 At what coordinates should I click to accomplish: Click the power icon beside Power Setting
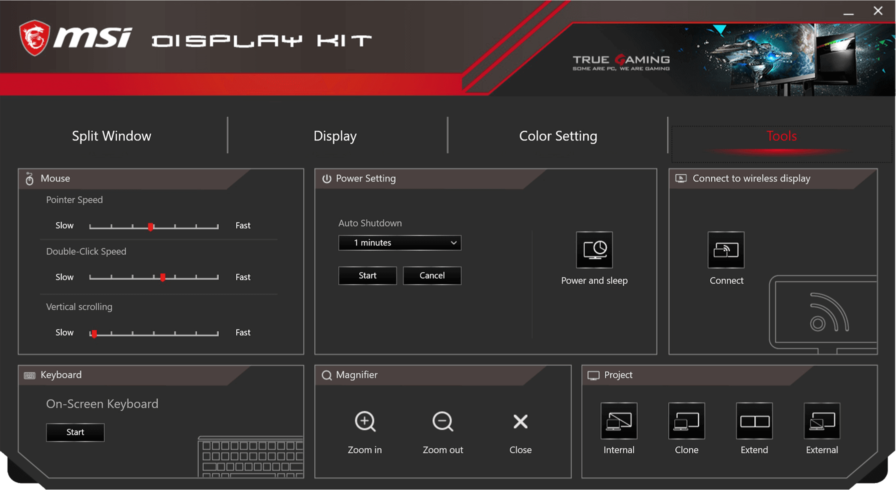(326, 178)
